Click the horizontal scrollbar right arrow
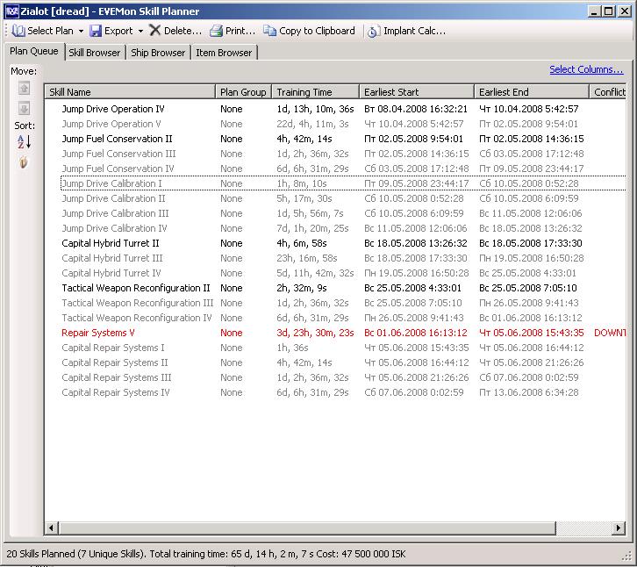This screenshot has height=567, width=637. pyautogui.click(x=619, y=528)
